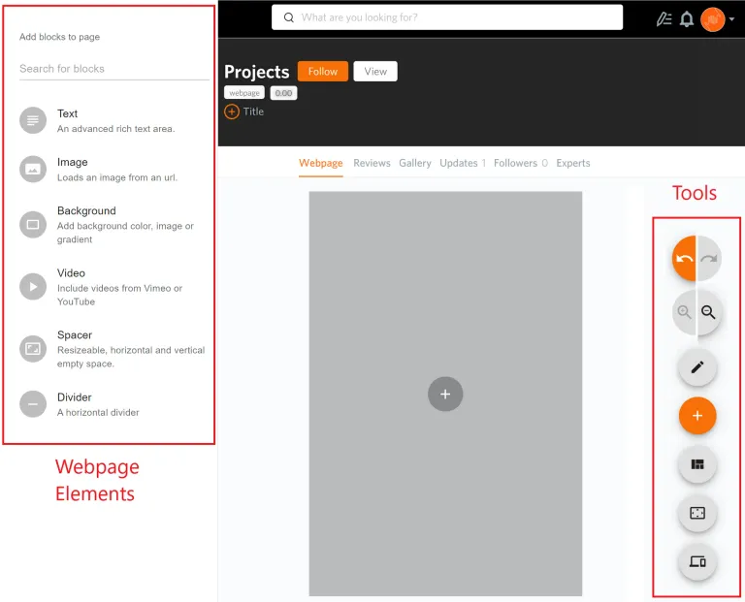Viewport: 745px width, 602px height.
Task: Add a Text block icon
Action: pos(33,120)
